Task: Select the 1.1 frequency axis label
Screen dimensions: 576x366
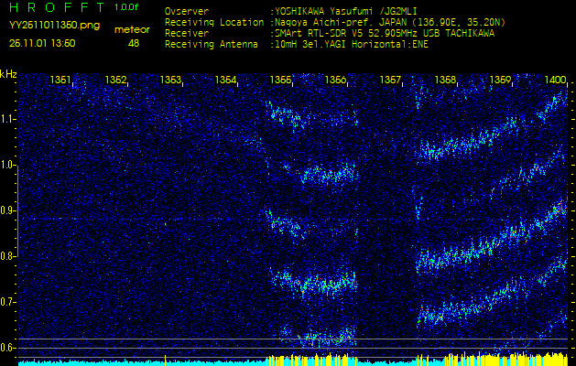Action: (x=8, y=119)
